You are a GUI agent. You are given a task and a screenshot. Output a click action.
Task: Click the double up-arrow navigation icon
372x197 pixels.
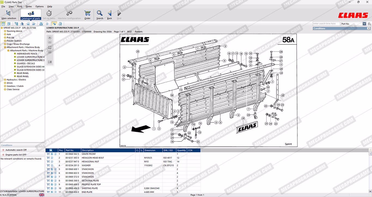click(22, 24)
